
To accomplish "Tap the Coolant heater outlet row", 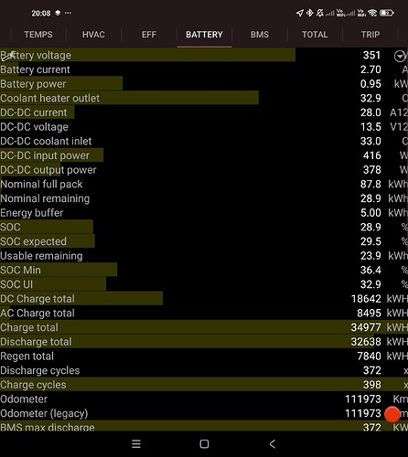I will tap(204, 99).
